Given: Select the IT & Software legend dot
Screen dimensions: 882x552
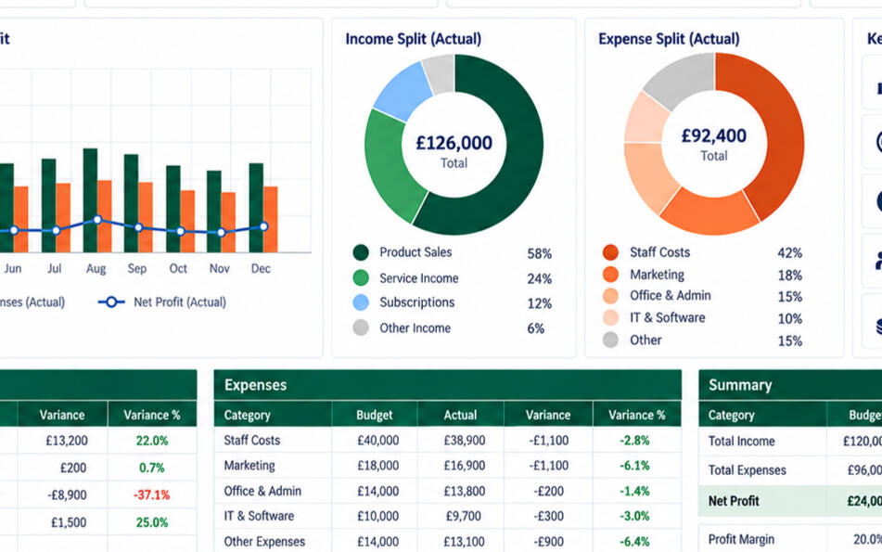Looking at the screenshot, I should pyautogui.click(x=610, y=318).
